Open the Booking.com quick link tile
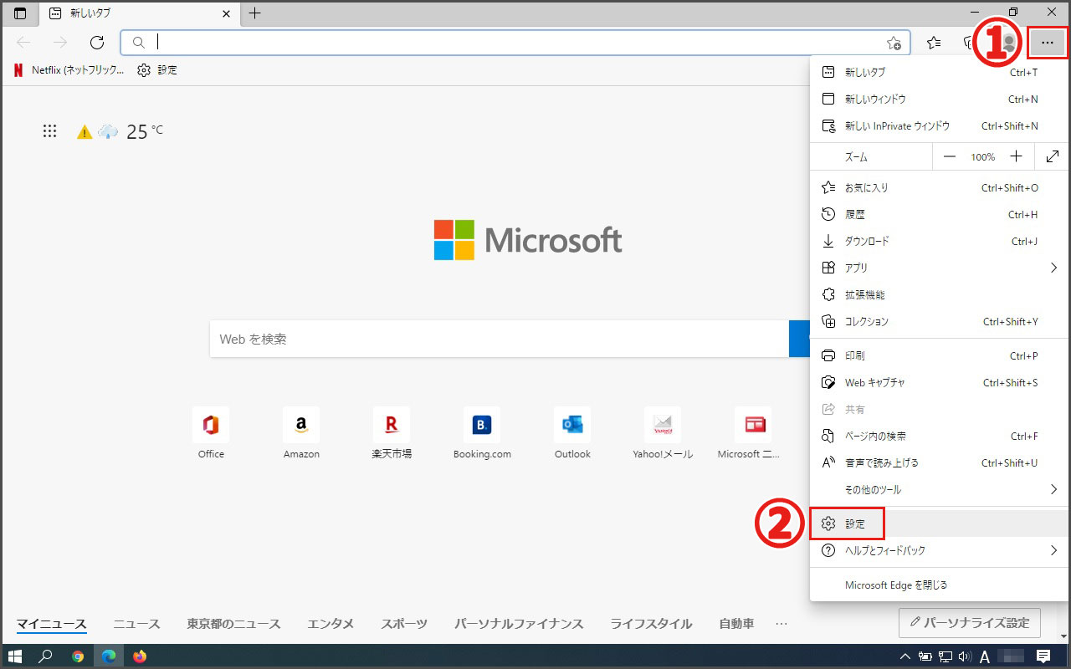Screen dimensions: 1071x669 click(x=482, y=434)
